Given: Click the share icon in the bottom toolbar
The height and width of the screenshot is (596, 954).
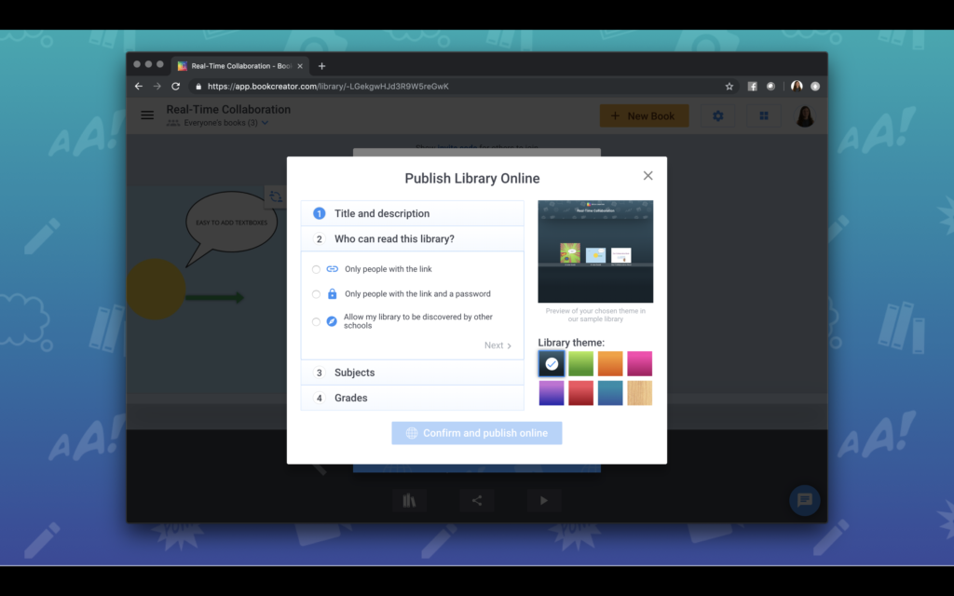Looking at the screenshot, I should click(x=477, y=500).
